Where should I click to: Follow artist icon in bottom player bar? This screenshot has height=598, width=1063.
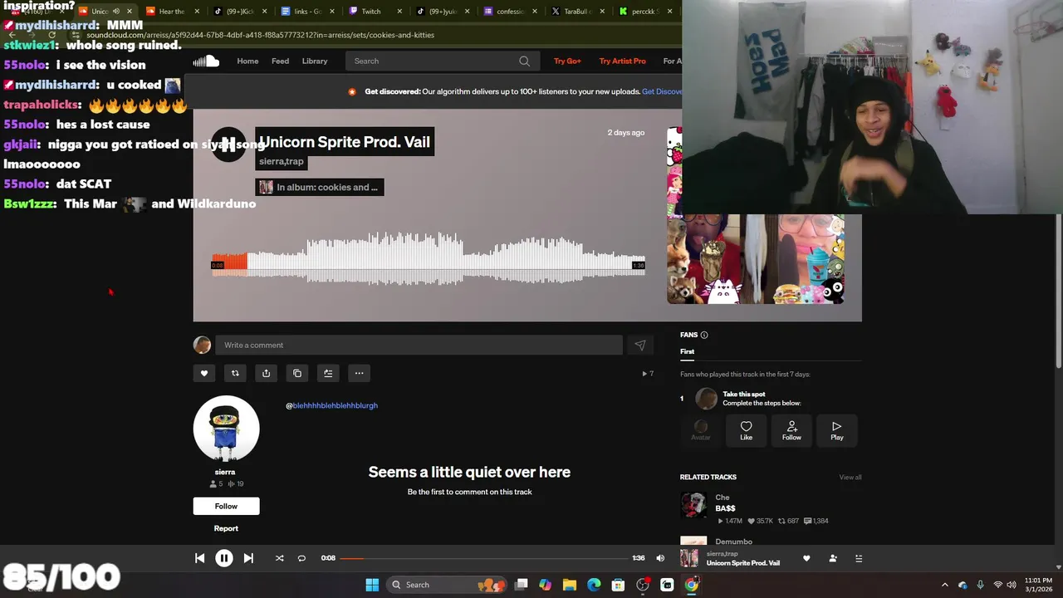[833, 558]
